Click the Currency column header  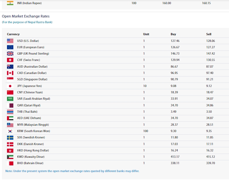13,34
